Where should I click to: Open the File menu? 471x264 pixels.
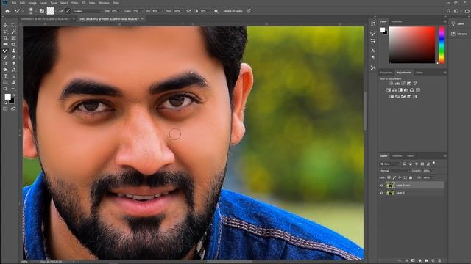[14, 3]
